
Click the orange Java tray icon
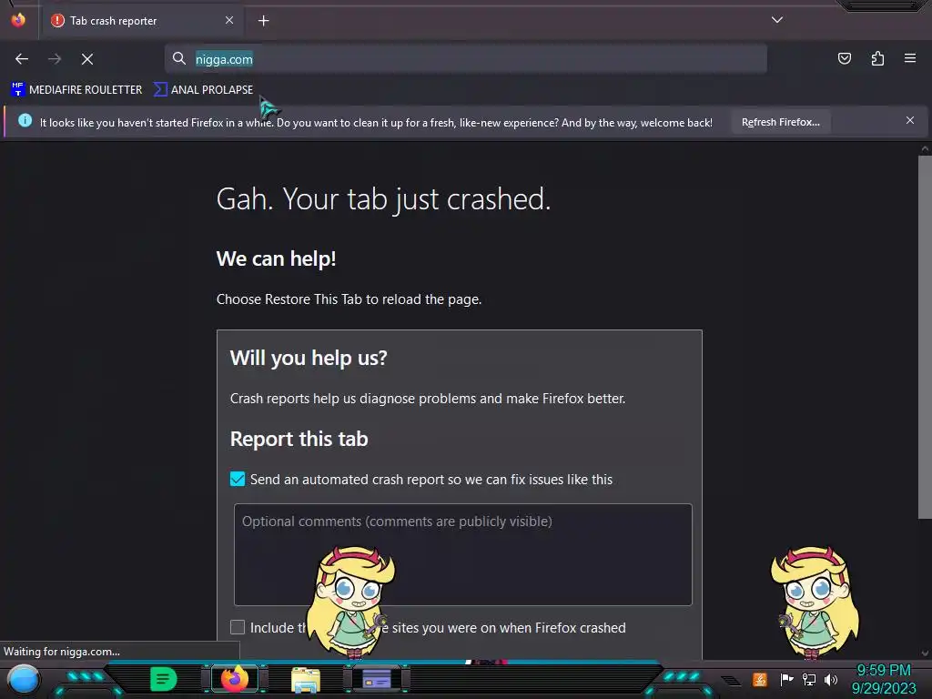point(760,679)
